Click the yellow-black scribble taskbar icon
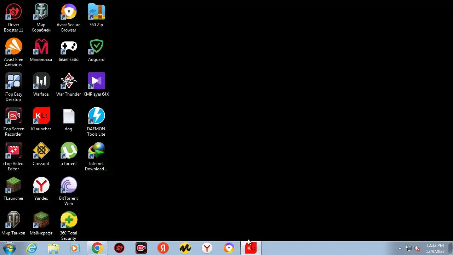The width and height of the screenshot is (453, 255). (185, 248)
